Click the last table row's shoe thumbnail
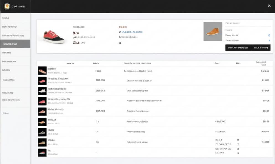275x164 pixels. [42, 152]
